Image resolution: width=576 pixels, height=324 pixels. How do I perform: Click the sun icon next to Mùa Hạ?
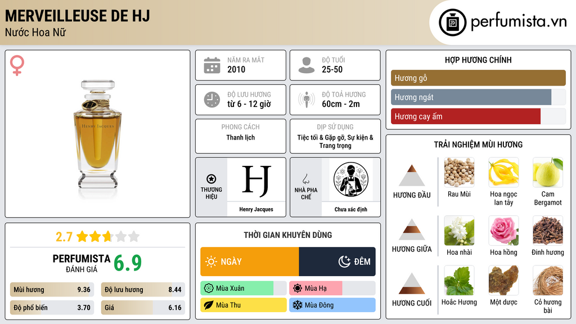pos(298,289)
